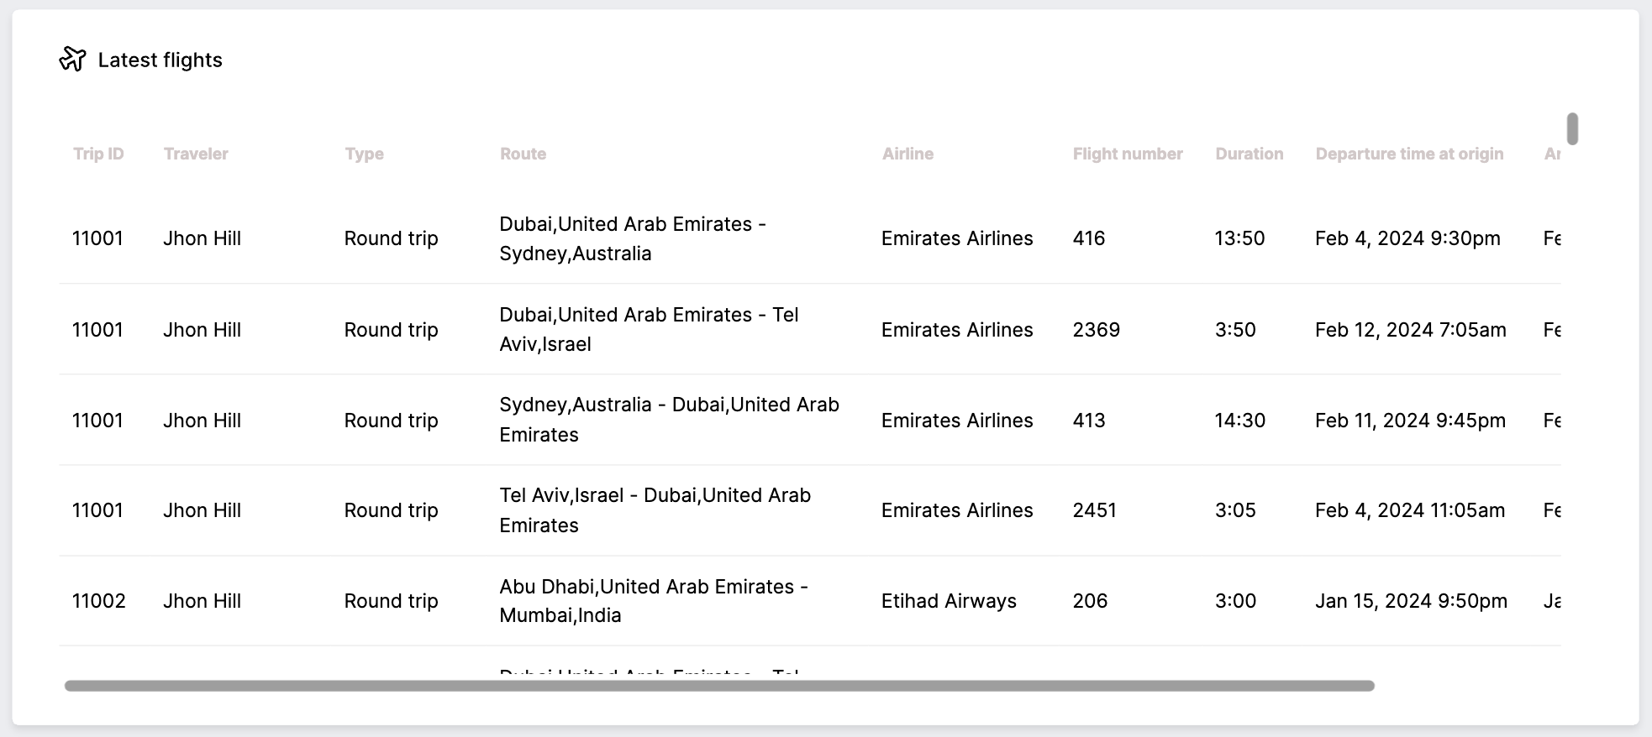1652x737 pixels.
Task: Click duration 3:05
Action: [1235, 510]
